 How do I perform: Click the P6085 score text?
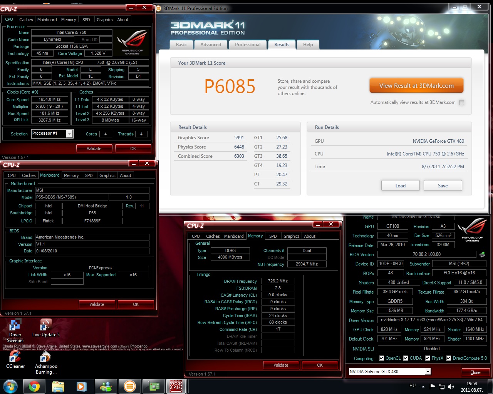click(230, 87)
